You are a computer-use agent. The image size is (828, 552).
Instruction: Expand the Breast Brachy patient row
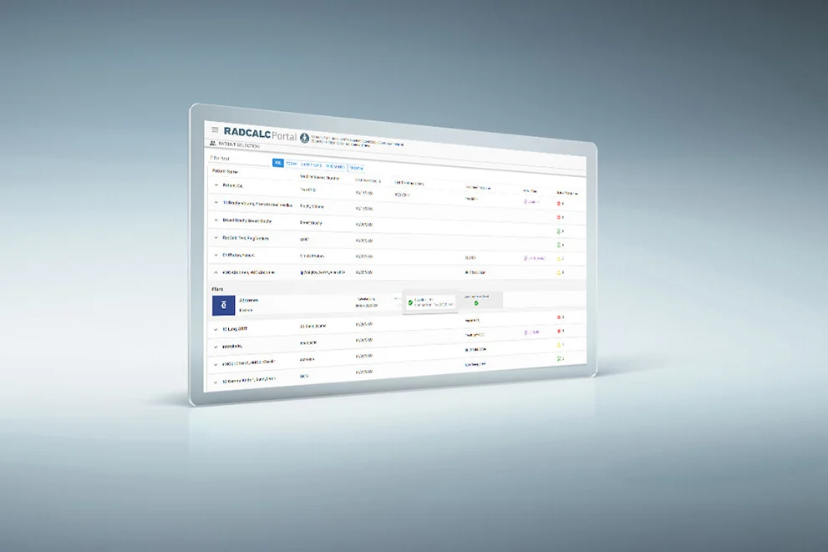(x=216, y=221)
